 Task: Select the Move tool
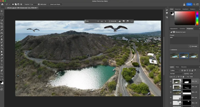[2, 11]
